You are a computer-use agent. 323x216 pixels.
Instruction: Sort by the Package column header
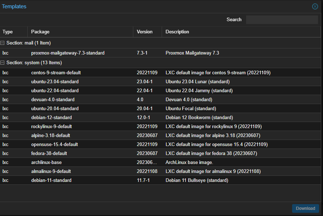click(x=80, y=32)
